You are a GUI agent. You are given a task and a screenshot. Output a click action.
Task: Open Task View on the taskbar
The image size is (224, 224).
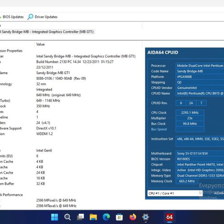(80, 217)
